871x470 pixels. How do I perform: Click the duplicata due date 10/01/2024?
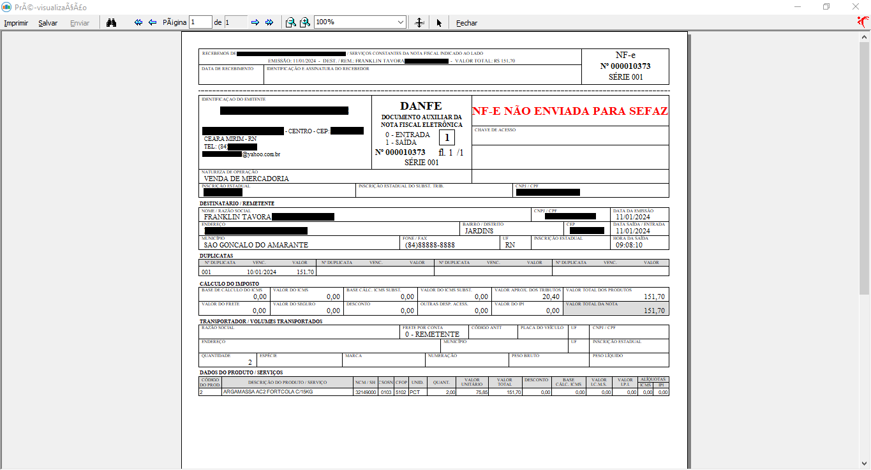coord(262,272)
